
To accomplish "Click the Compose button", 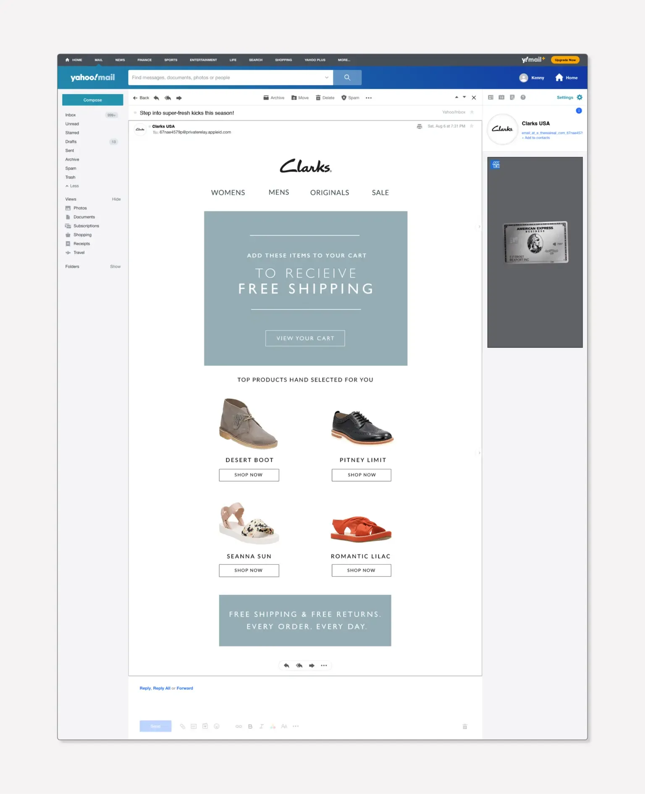I will 93,100.
